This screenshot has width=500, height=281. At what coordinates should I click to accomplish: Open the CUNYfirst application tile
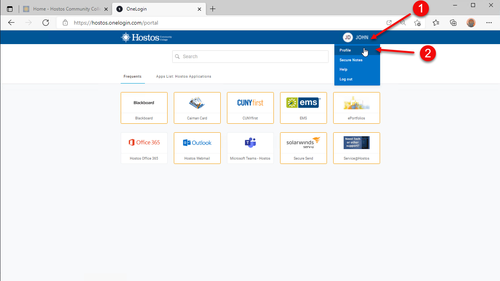click(250, 108)
